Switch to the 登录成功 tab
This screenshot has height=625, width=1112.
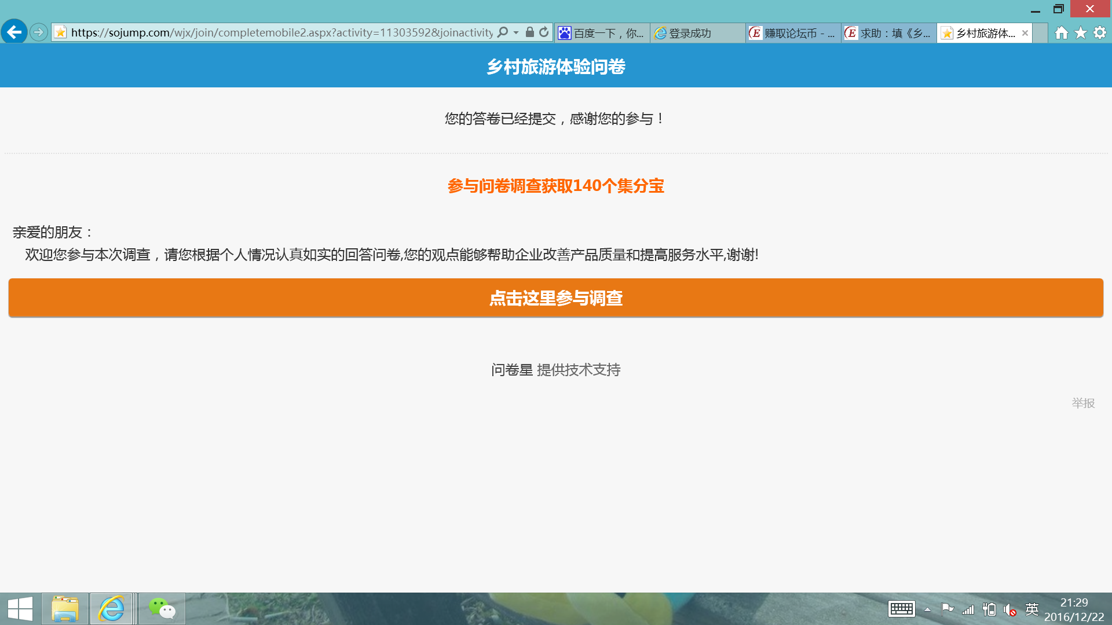point(697,33)
